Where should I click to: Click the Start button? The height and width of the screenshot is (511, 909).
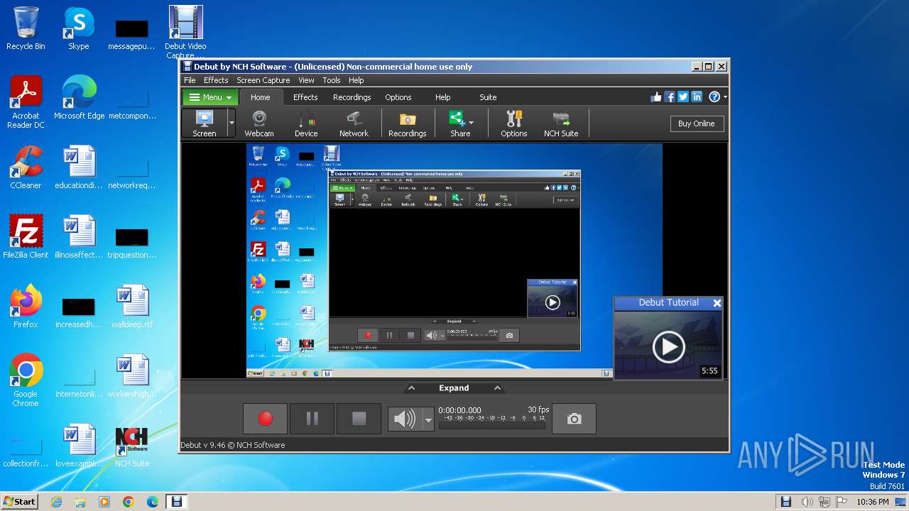click(19, 501)
